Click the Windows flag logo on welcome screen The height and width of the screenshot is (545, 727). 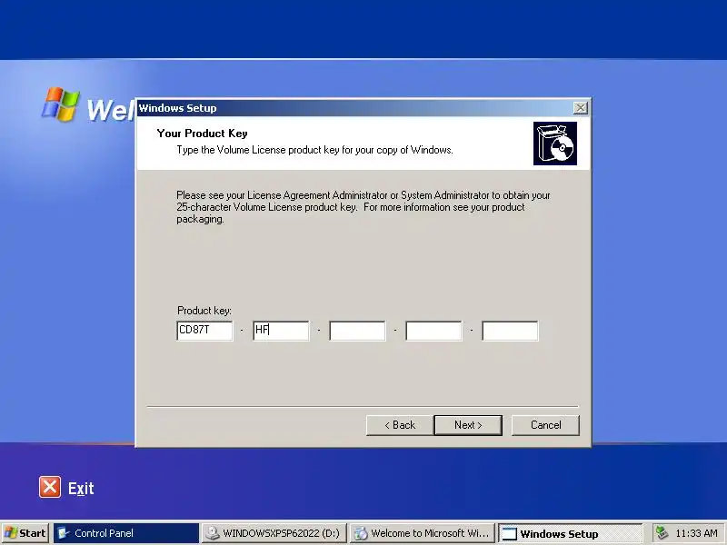61,104
